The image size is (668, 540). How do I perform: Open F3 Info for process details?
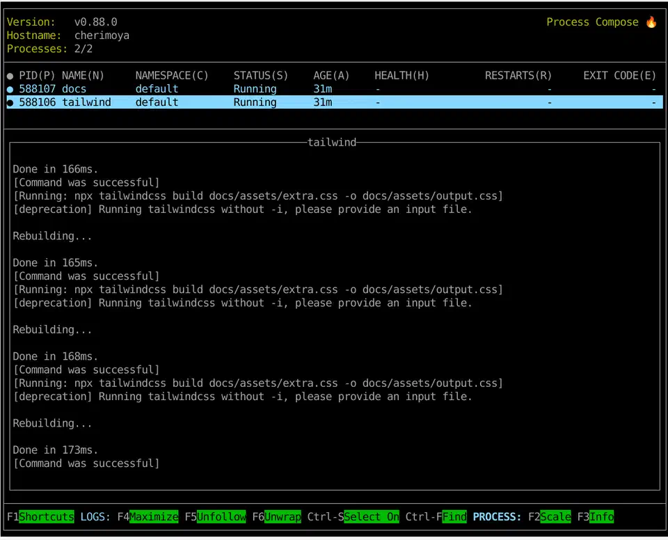point(601,516)
